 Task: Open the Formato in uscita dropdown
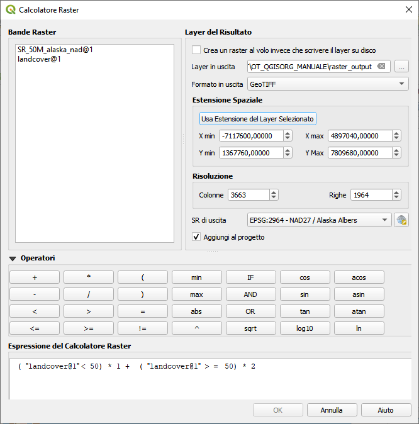point(328,84)
